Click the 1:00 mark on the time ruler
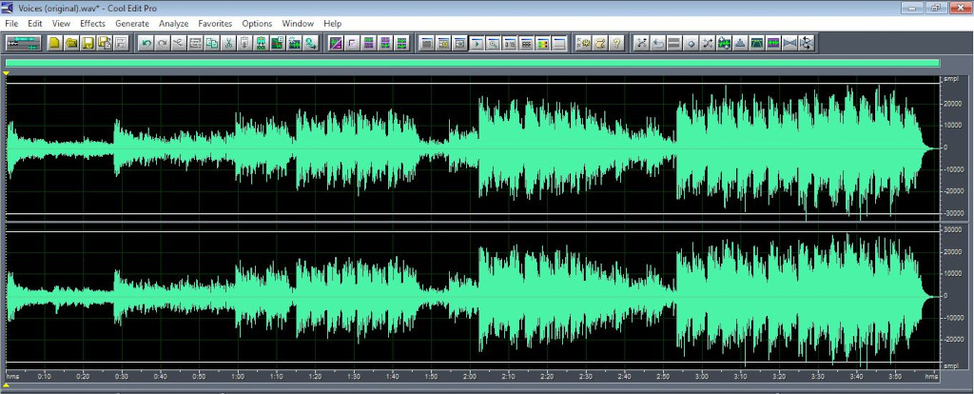Screen dimensions: 974x394 [x=237, y=376]
